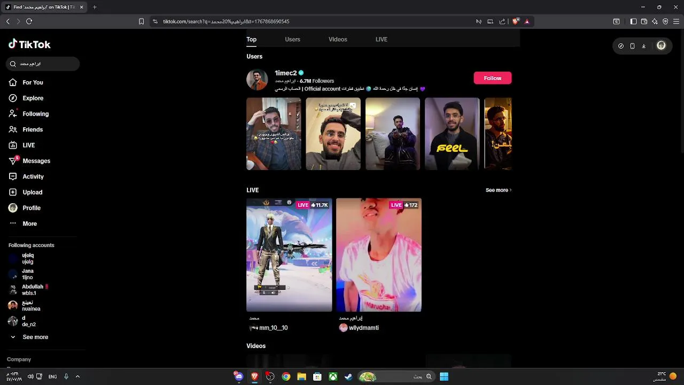Viewport: 684px width, 385px height.
Task: Open video thumbnail with plaid jacket
Action: pyautogui.click(x=274, y=134)
